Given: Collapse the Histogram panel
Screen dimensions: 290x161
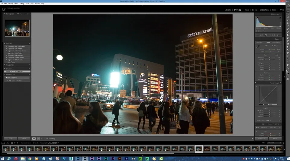Looking at the screenshot, I should 281,14.
